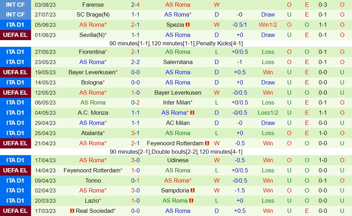The image size is (352, 216).
Task: Open the 2-4 score of Farense match
Action: (x=136, y=5)
